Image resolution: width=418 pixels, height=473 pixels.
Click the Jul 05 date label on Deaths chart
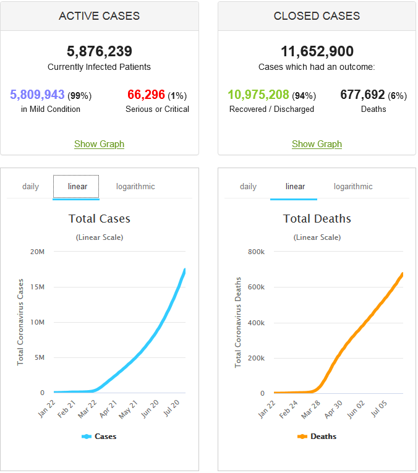coord(379,409)
